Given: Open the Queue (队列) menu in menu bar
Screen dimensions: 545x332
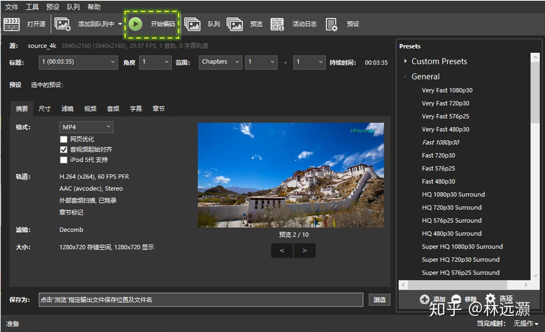Looking at the screenshot, I should point(73,7).
